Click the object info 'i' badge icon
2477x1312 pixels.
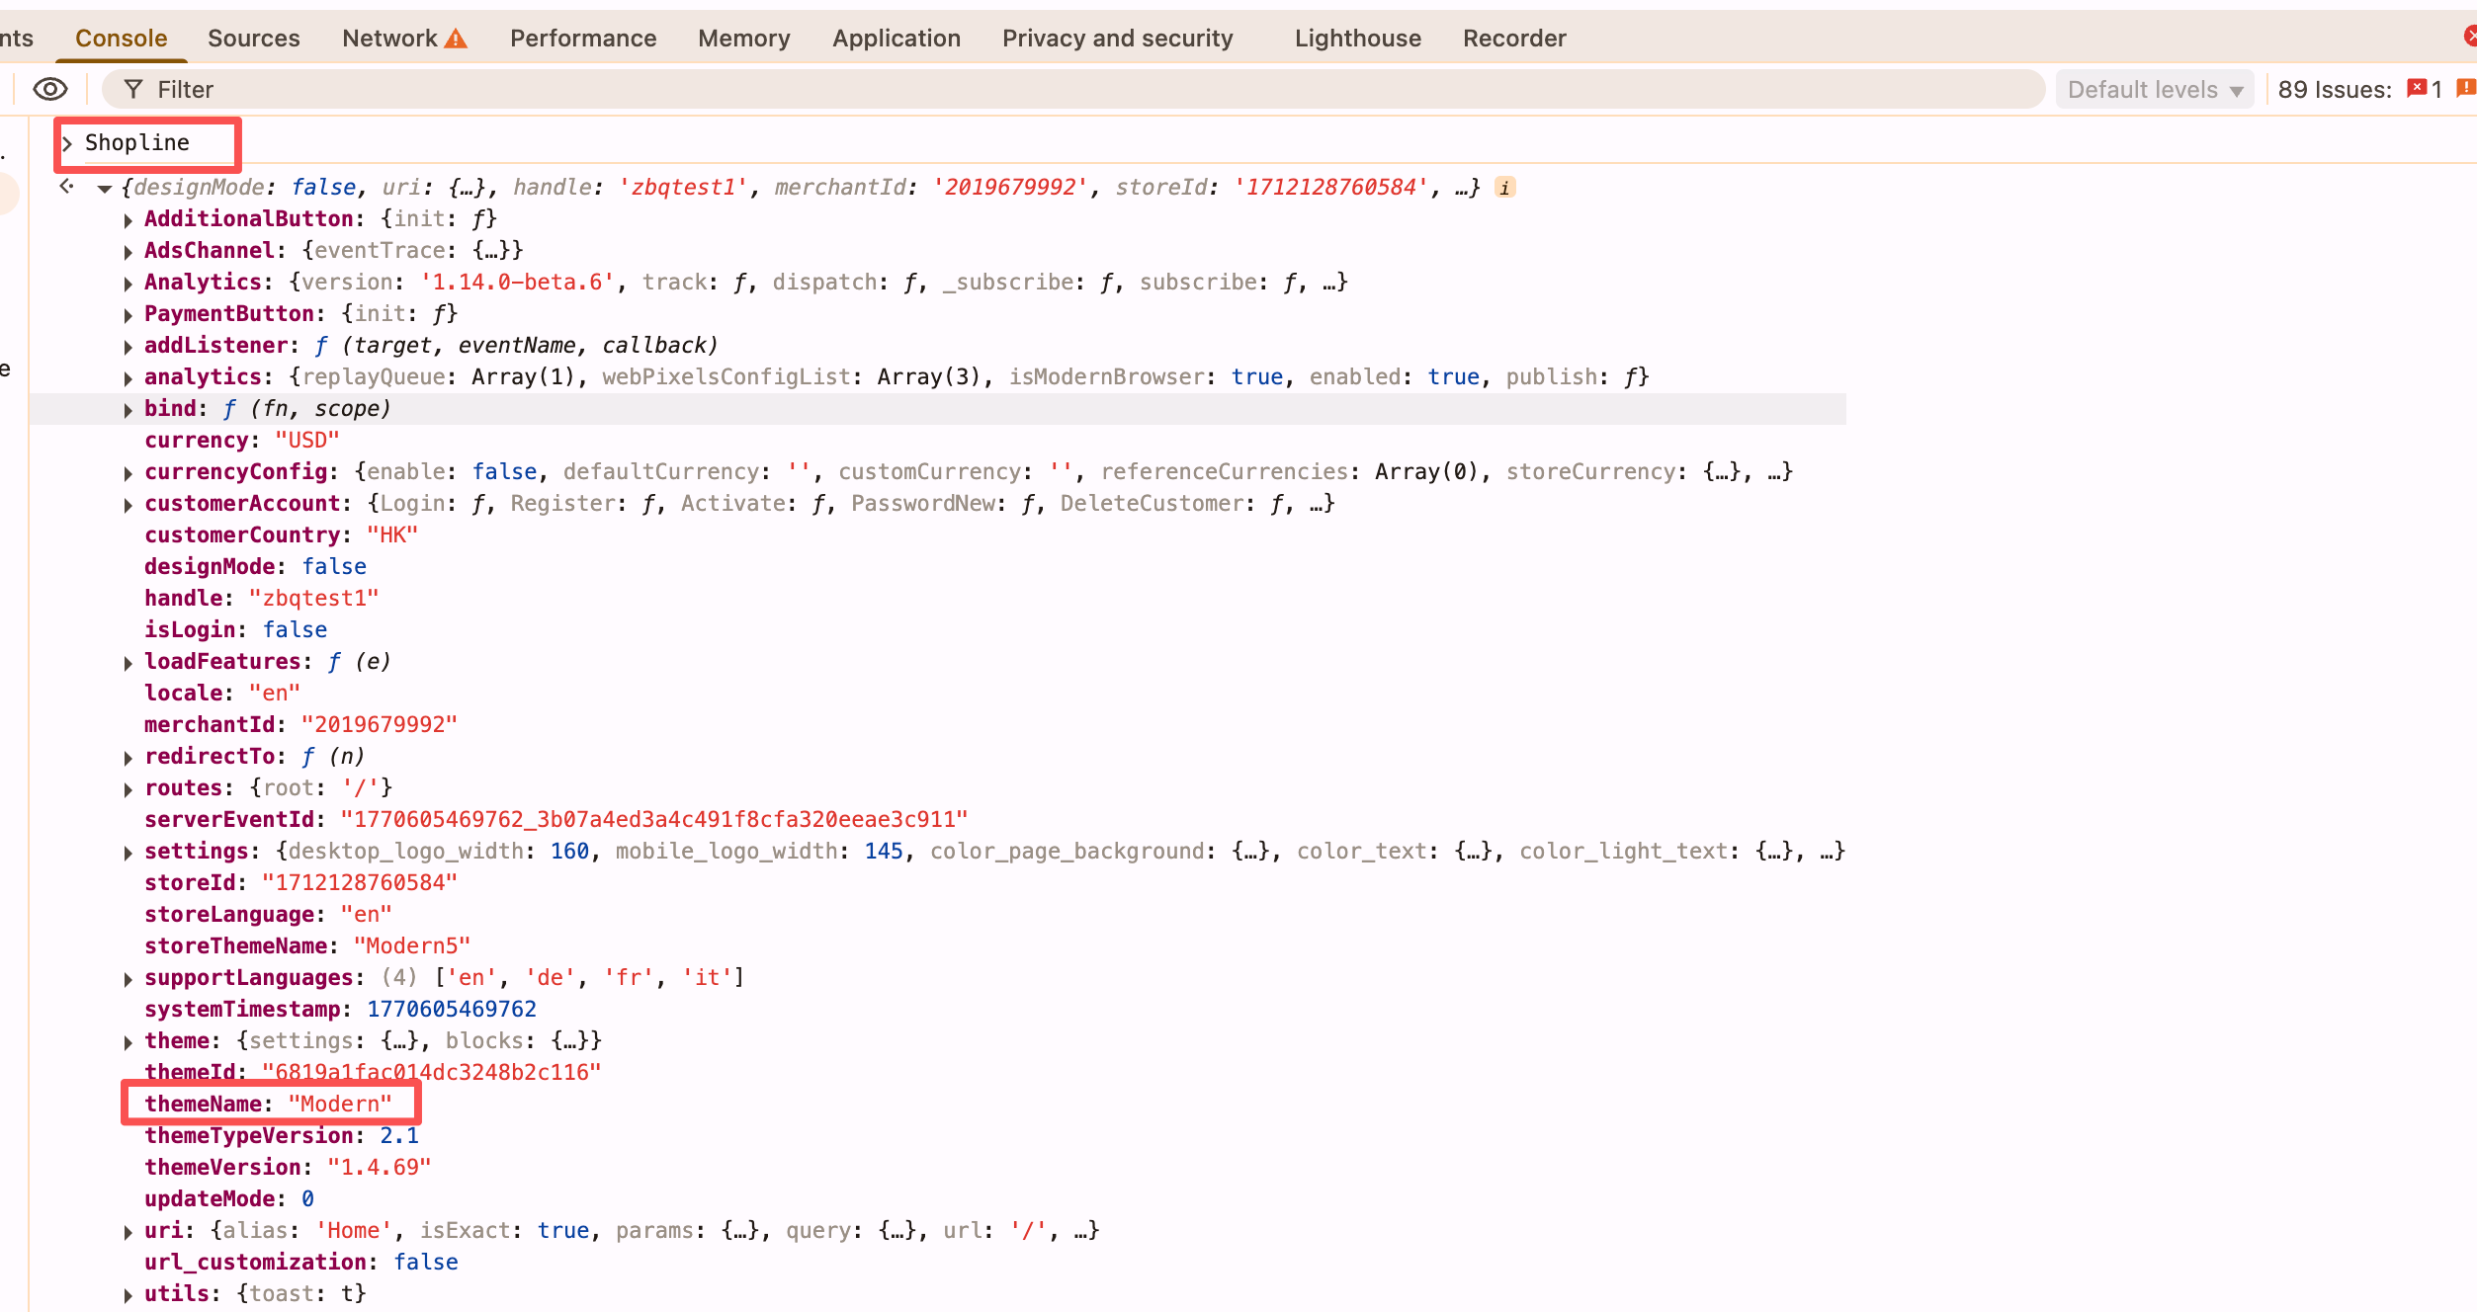pyautogui.click(x=1504, y=188)
